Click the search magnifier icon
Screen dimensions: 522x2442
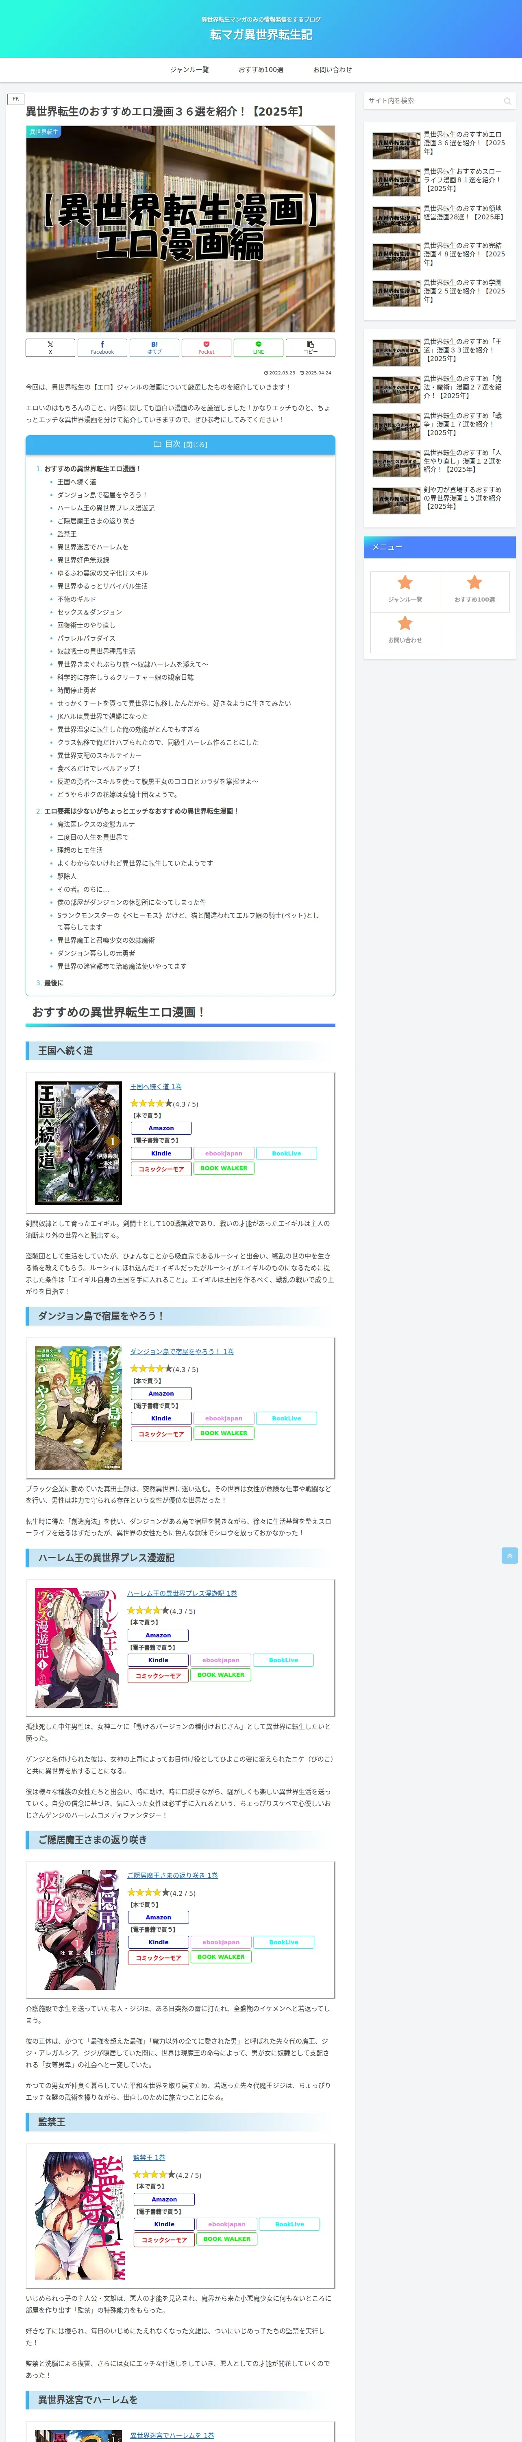(x=507, y=101)
